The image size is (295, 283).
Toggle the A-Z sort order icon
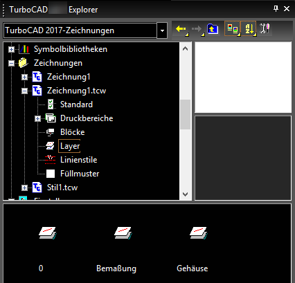click(x=249, y=28)
